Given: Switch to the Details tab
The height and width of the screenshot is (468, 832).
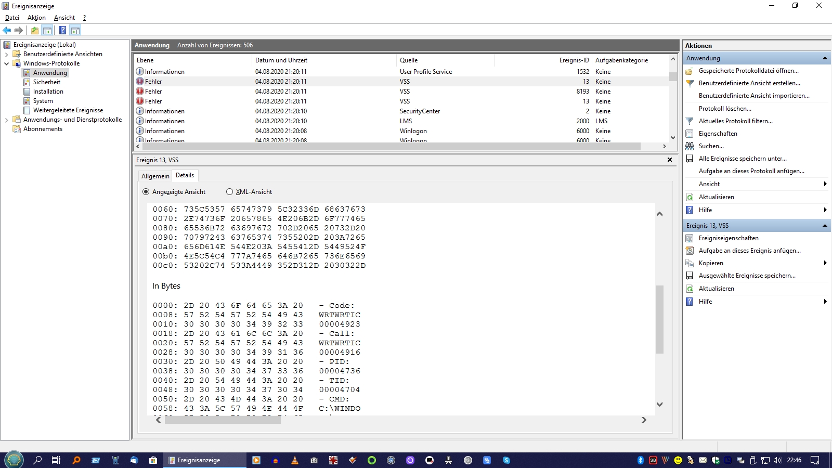Looking at the screenshot, I should [185, 175].
